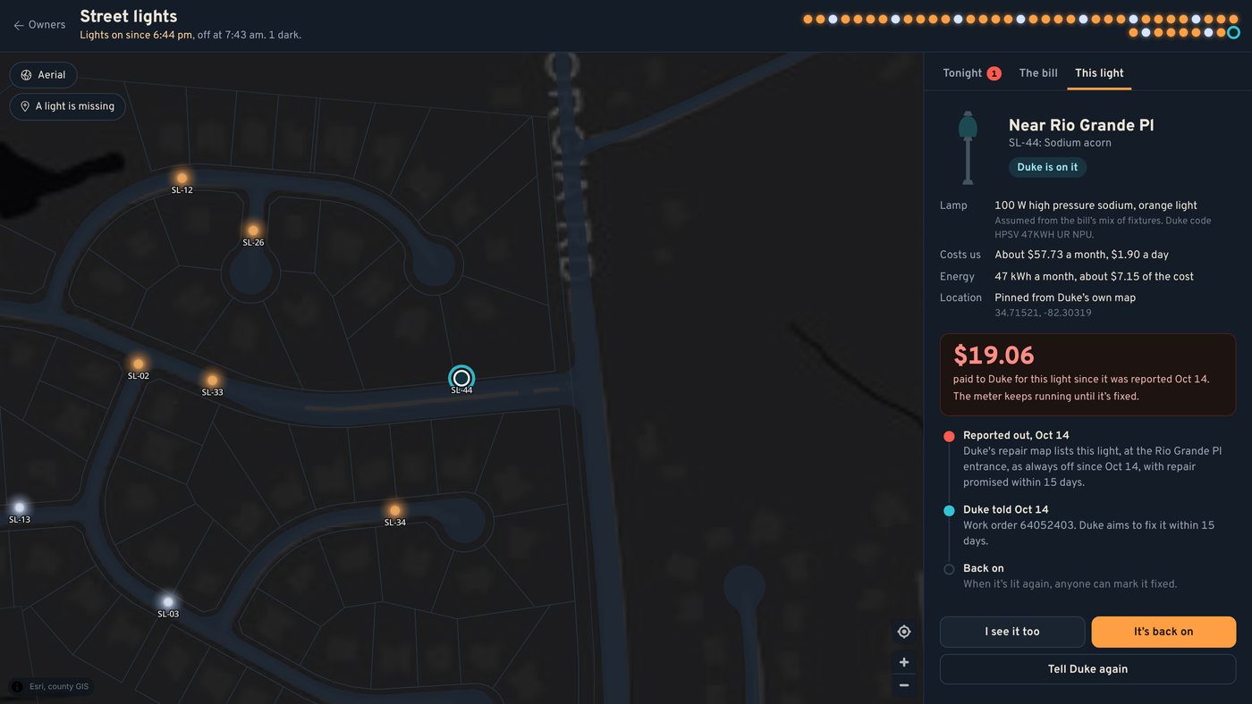Click the white SL-03 light marker
Viewport: 1252px width, 704px height.
(x=167, y=601)
